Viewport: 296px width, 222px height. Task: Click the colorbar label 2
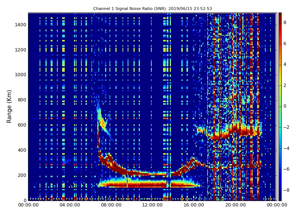[285, 85]
